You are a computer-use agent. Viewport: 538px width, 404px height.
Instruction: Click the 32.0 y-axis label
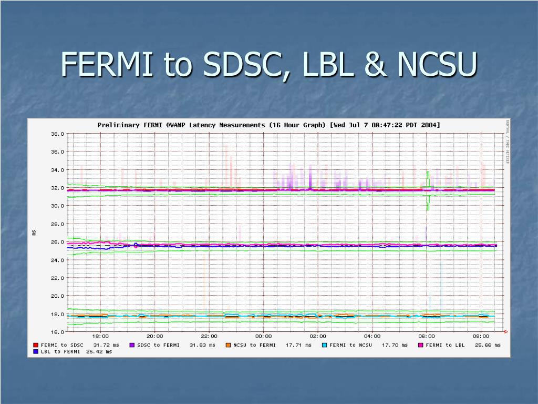click(57, 188)
